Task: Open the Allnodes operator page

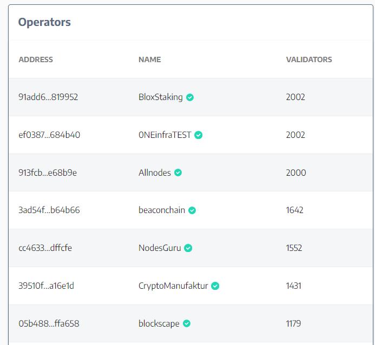Action: click(154, 173)
